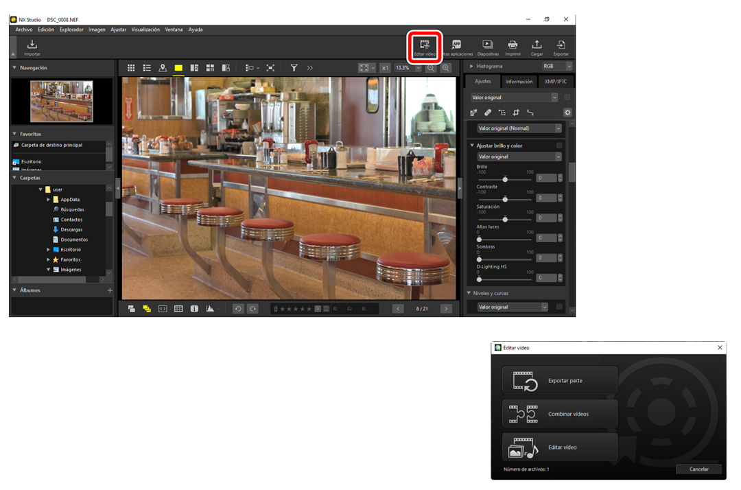Switch to the Información tab
The width and height of the screenshot is (741, 490).
click(x=519, y=81)
